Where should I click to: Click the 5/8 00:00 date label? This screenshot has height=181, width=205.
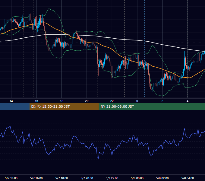coord(137,178)
